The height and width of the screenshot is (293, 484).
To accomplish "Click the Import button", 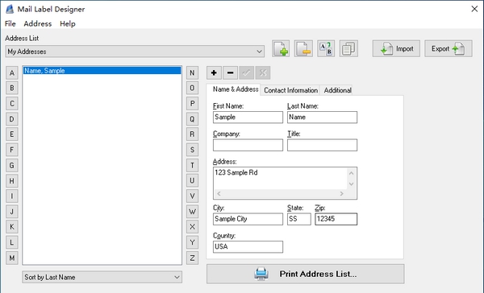I will click(396, 48).
